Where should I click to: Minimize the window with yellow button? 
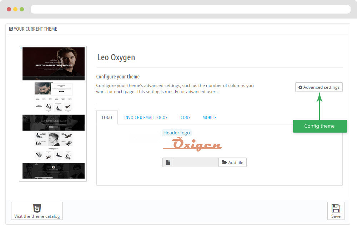[x=15, y=9]
